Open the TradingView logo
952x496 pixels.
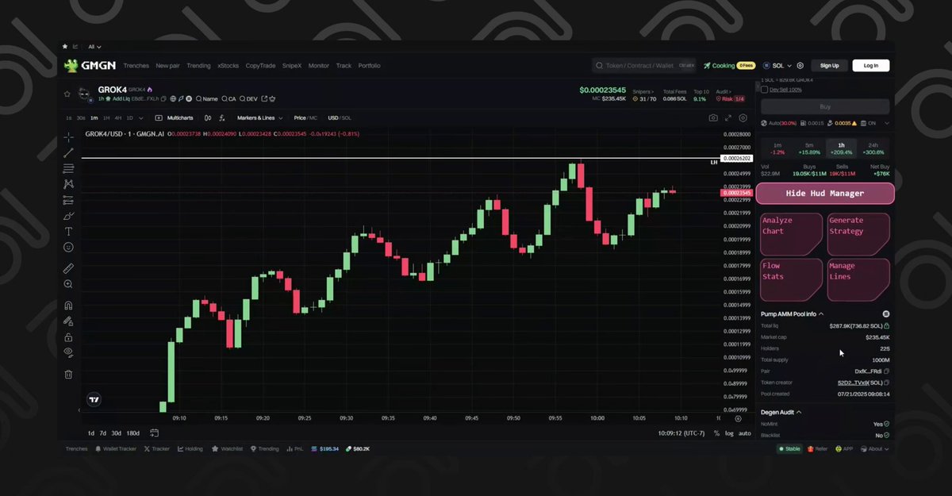[x=94, y=400]
